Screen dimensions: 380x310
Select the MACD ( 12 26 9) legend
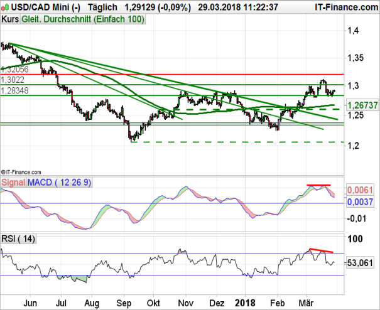coord(60,183)
